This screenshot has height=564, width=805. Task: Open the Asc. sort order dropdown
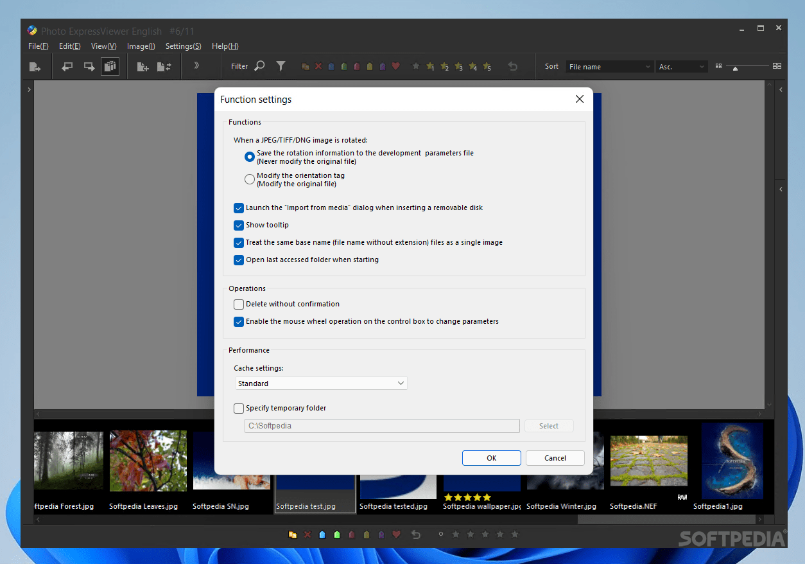(682, 67)
